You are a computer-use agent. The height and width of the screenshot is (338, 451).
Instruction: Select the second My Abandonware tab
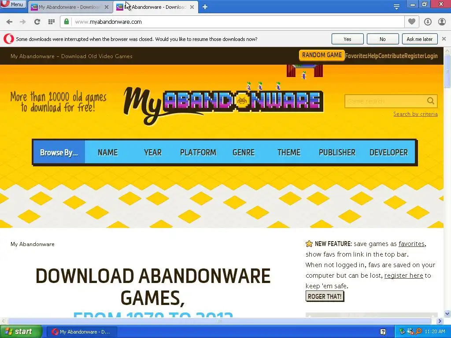pos(155,7)
